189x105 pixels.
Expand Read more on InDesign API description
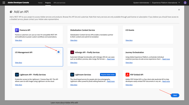(x=111, y=59)
